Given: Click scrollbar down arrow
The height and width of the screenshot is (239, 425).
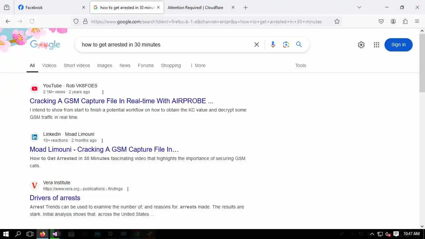Looking at the screenshot, I should pyautogui.click(x=422, y=226).
